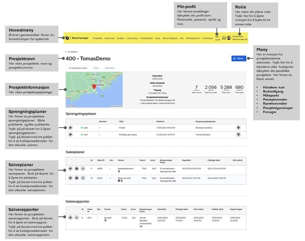Click the 5 288 Total volum statistic
Screen dimensions: 305x241
[226, 89]
